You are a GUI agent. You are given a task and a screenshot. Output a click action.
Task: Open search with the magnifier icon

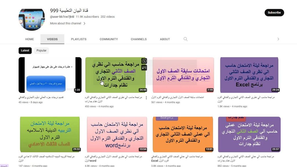pos(185,39)
